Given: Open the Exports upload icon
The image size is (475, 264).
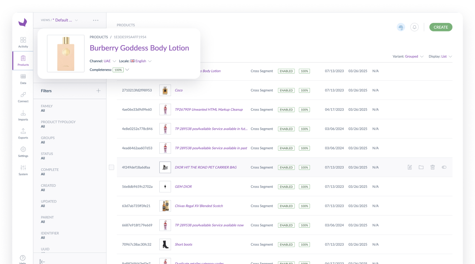Looking at the screenshot, I should pyautogui.click(x=23, y=131).
